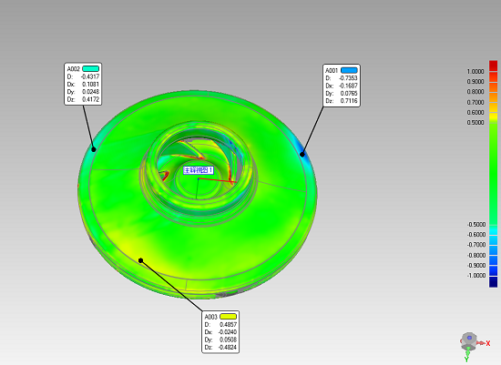Viewport: 501px width, 365px height.
Task: Click the dark blue bottom legend segment
Action: tap(493, 282)
